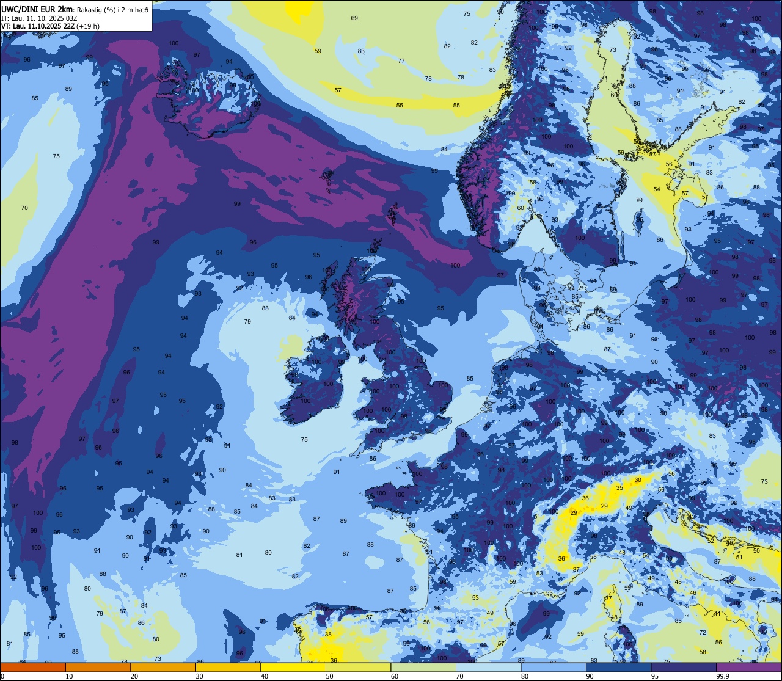Click the purple legend swatch above 99.9
Screen dimensions: 782x681
(748, 667)
